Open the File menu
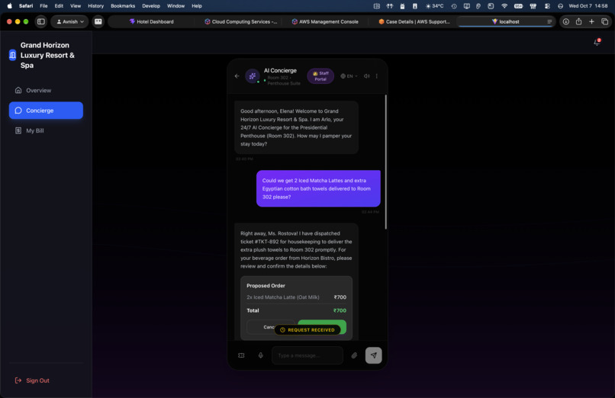 click(x=43, y=6)
